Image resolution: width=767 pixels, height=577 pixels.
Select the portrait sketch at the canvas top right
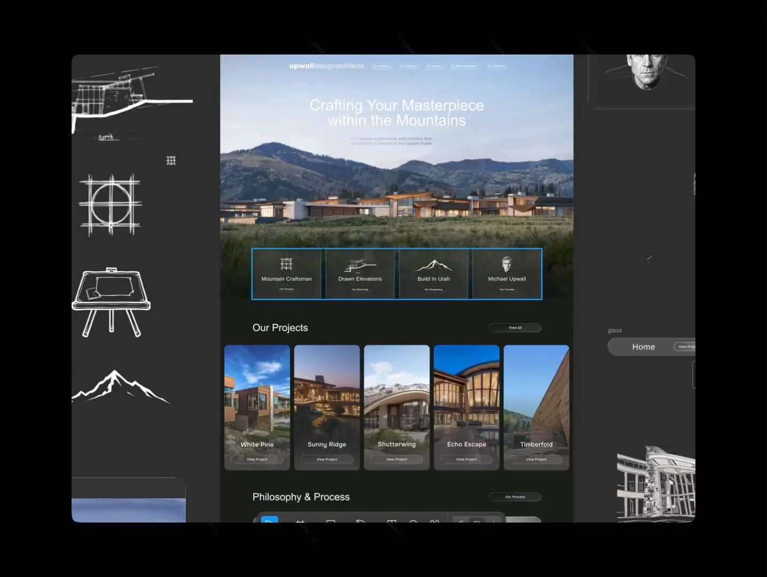click(646, 73)
